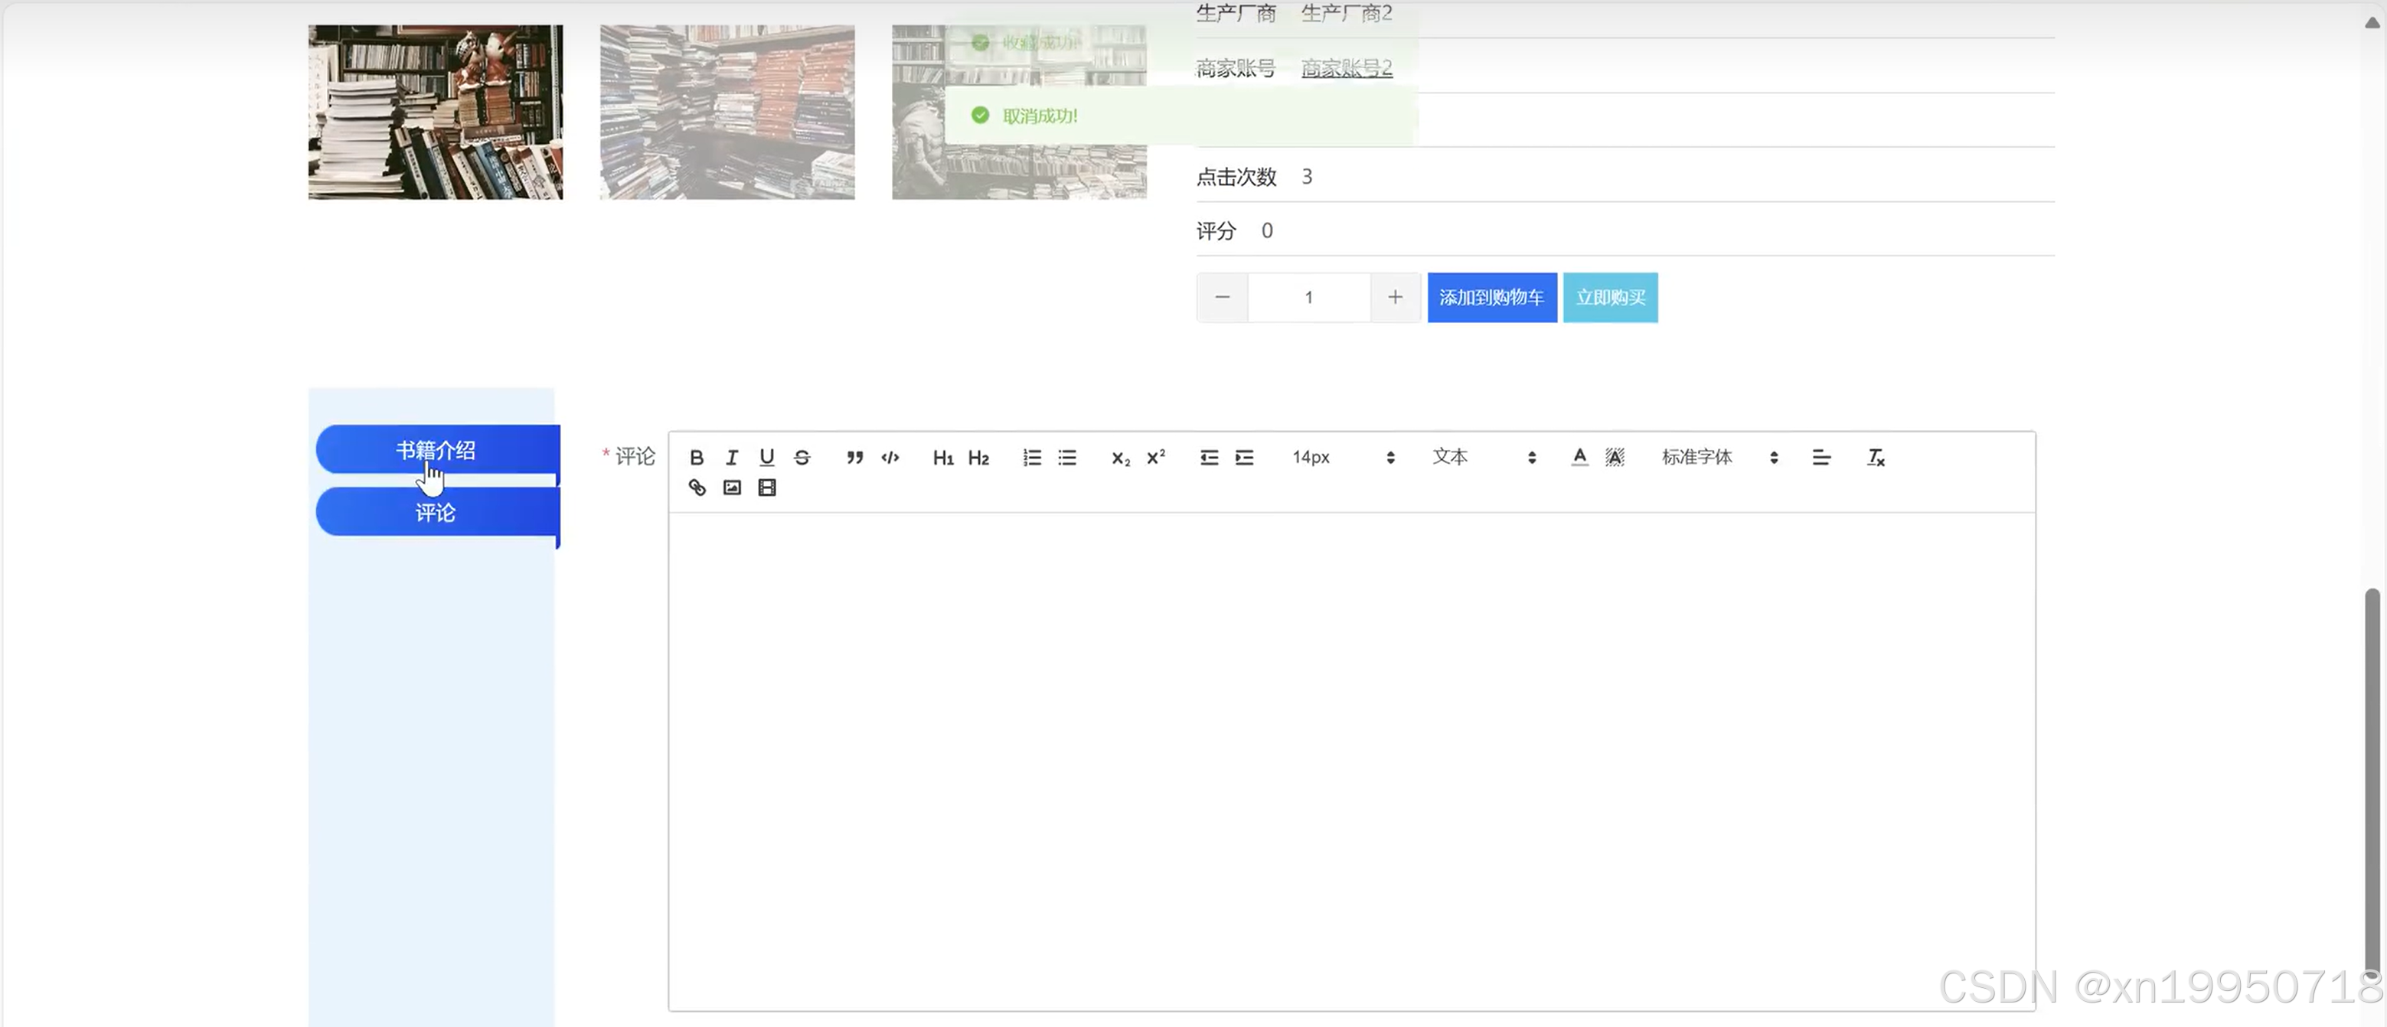Click the 评分 label
Viewport: 2387px width, 1027px height.
click(x=1216, y=230)
